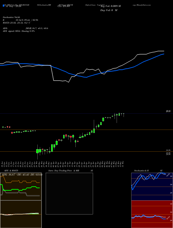The image size is (173, 228).
Task: Click the 'SI 14/3: 39.44 / 32.96' RSI line
Action: point(27,20)
